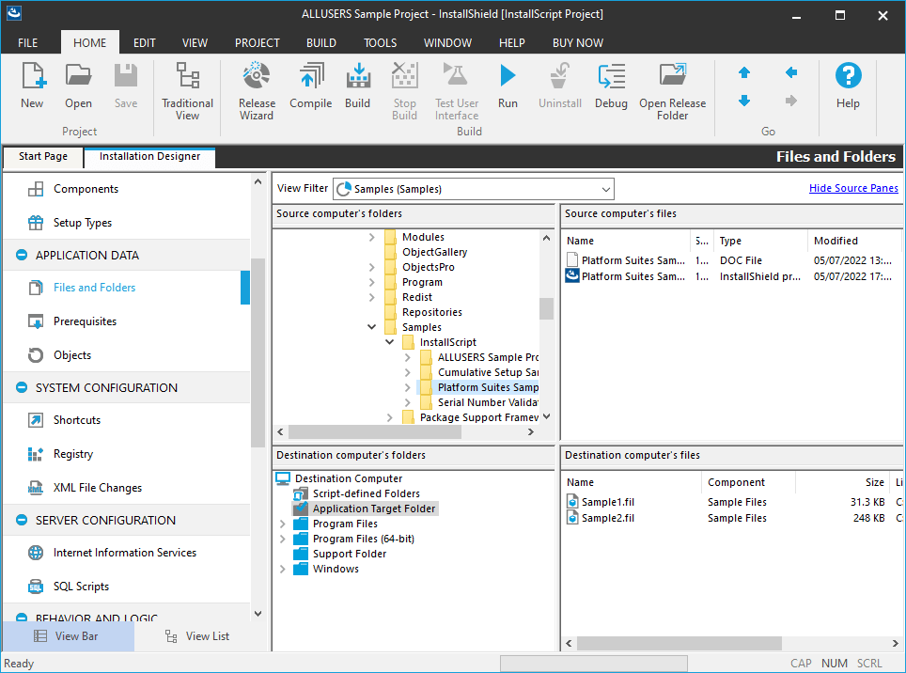Switch to the Start Page tab
This screenshot has width=906, height=673.
coord(42,157)
